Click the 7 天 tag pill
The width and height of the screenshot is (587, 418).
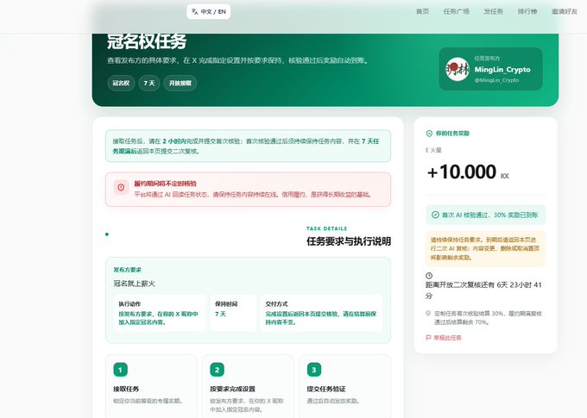click(x=149, y=83)
